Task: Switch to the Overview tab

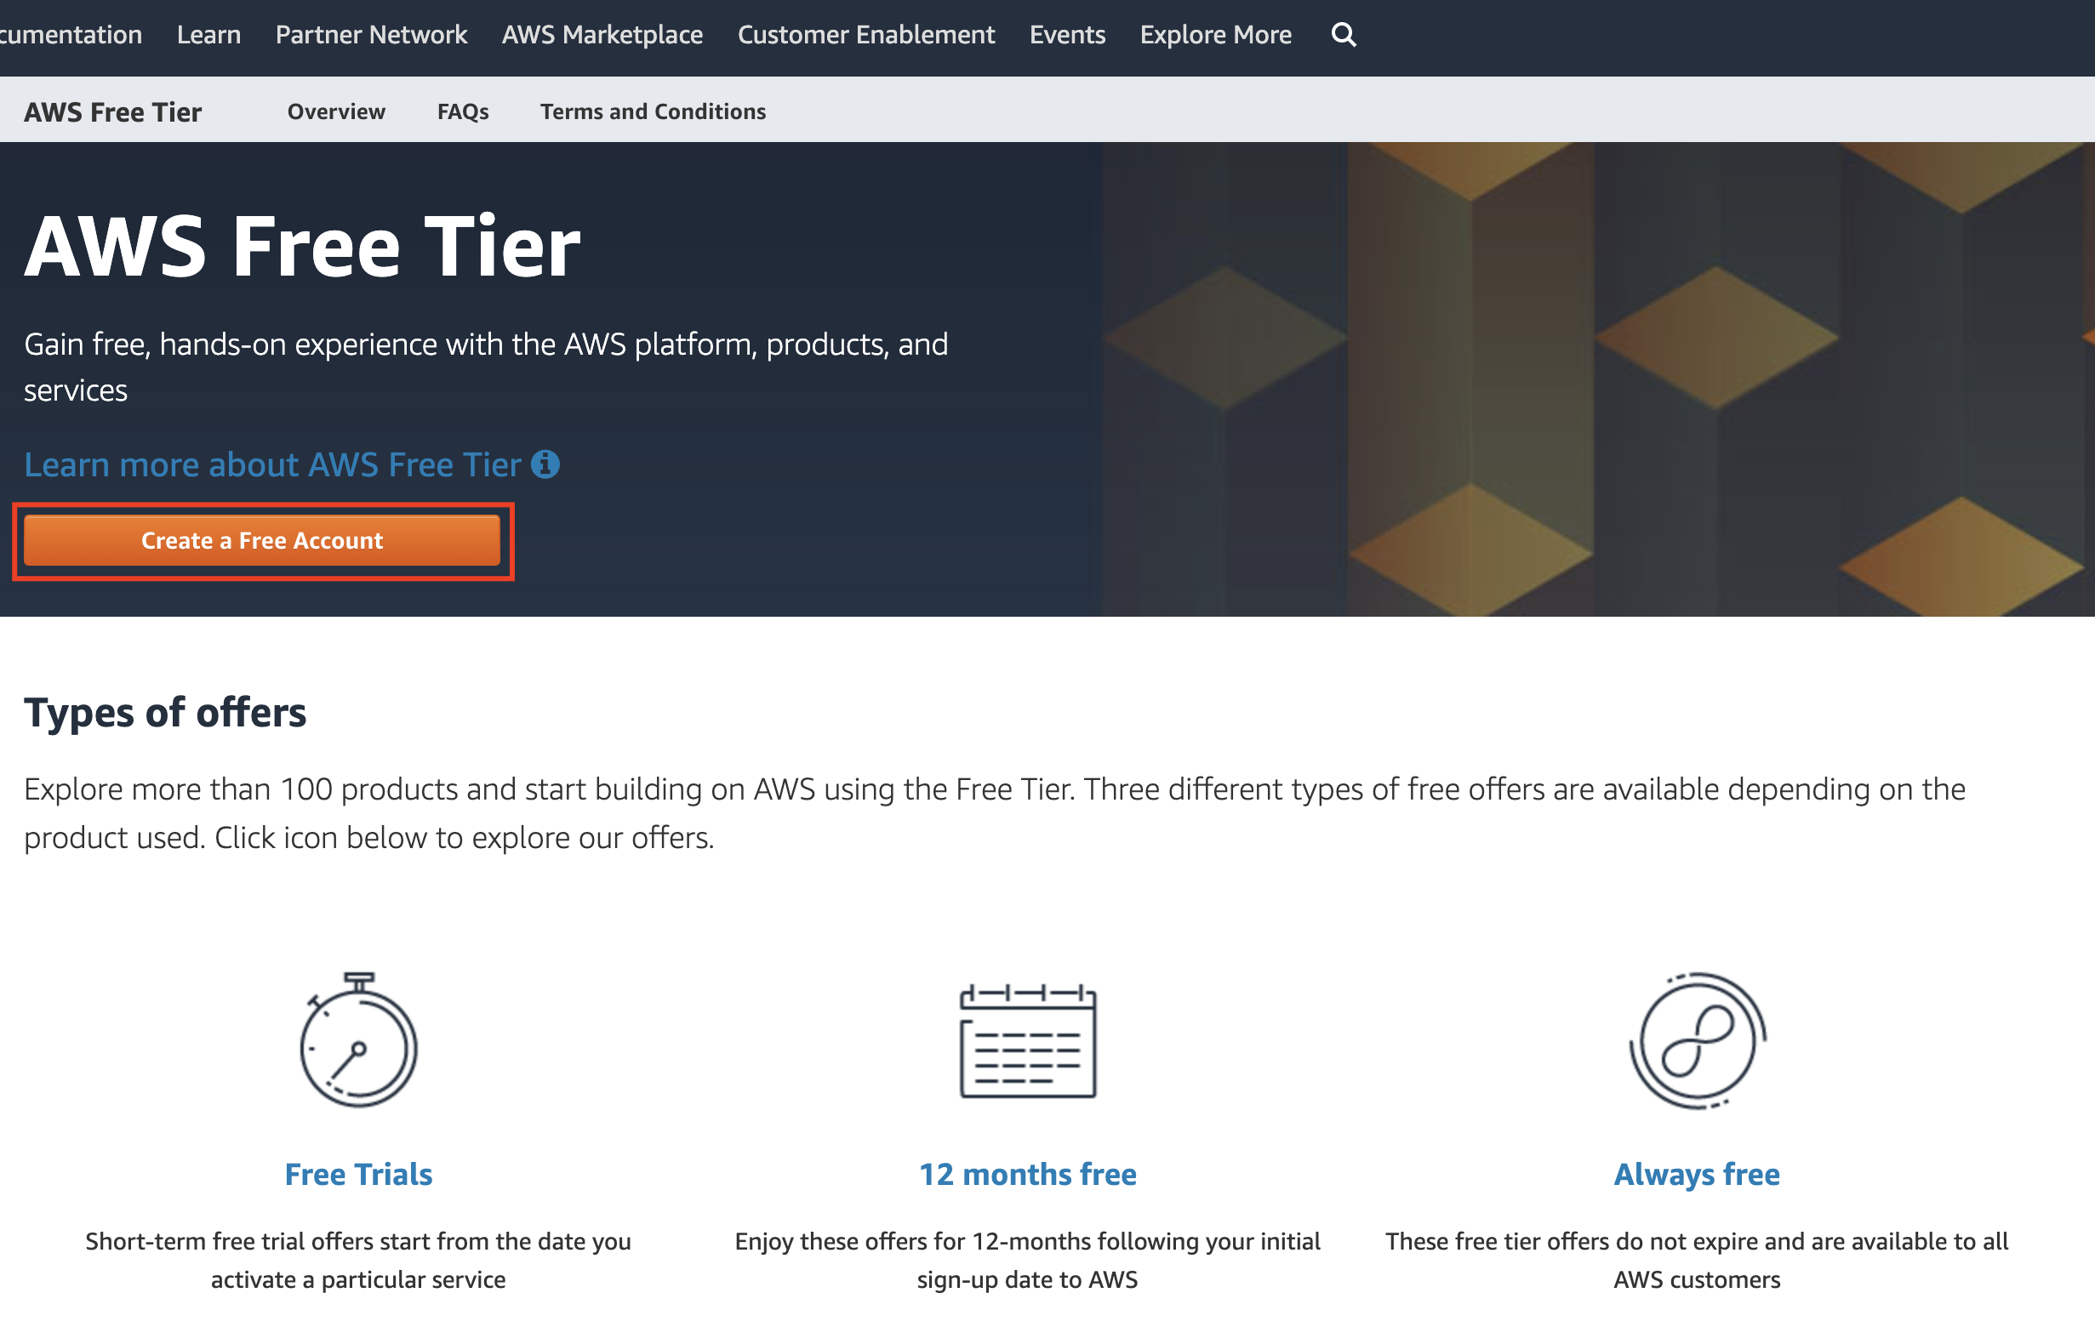Action: tap(336, 111)
